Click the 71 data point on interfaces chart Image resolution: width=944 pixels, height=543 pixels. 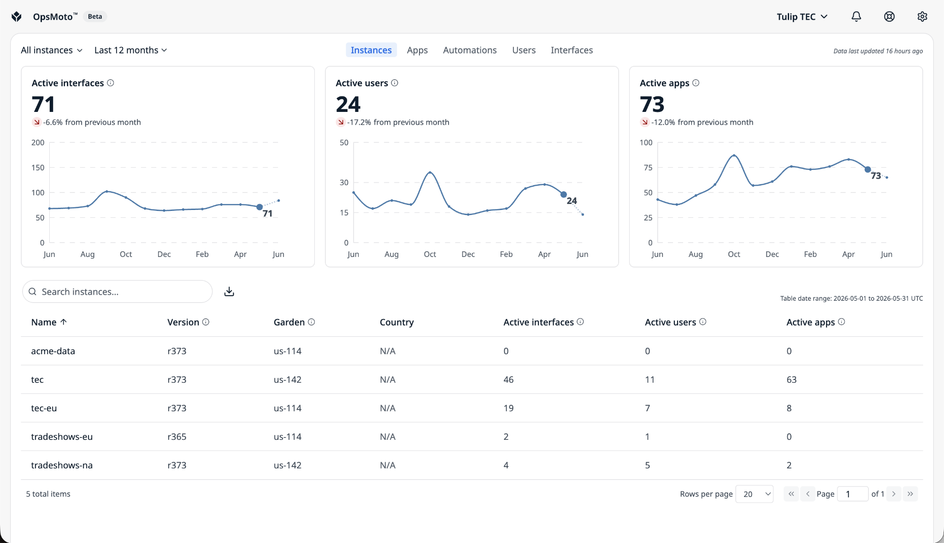260,207
